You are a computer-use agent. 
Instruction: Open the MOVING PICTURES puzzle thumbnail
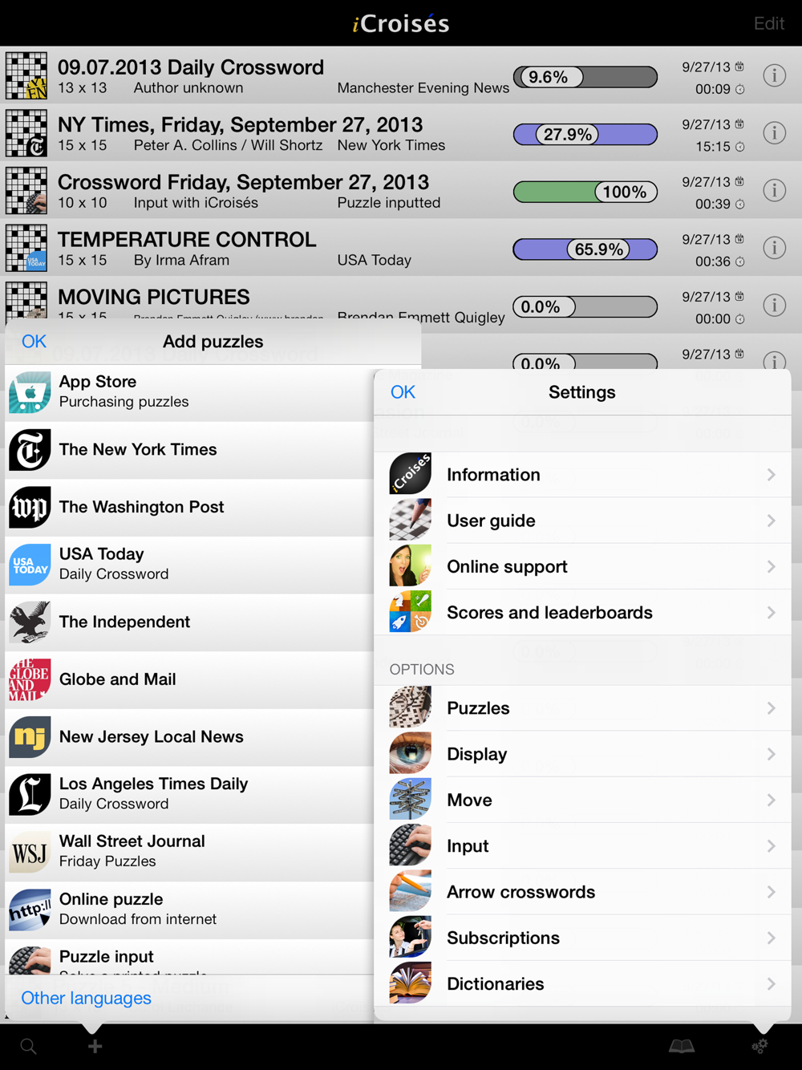(x=26, y=302)
